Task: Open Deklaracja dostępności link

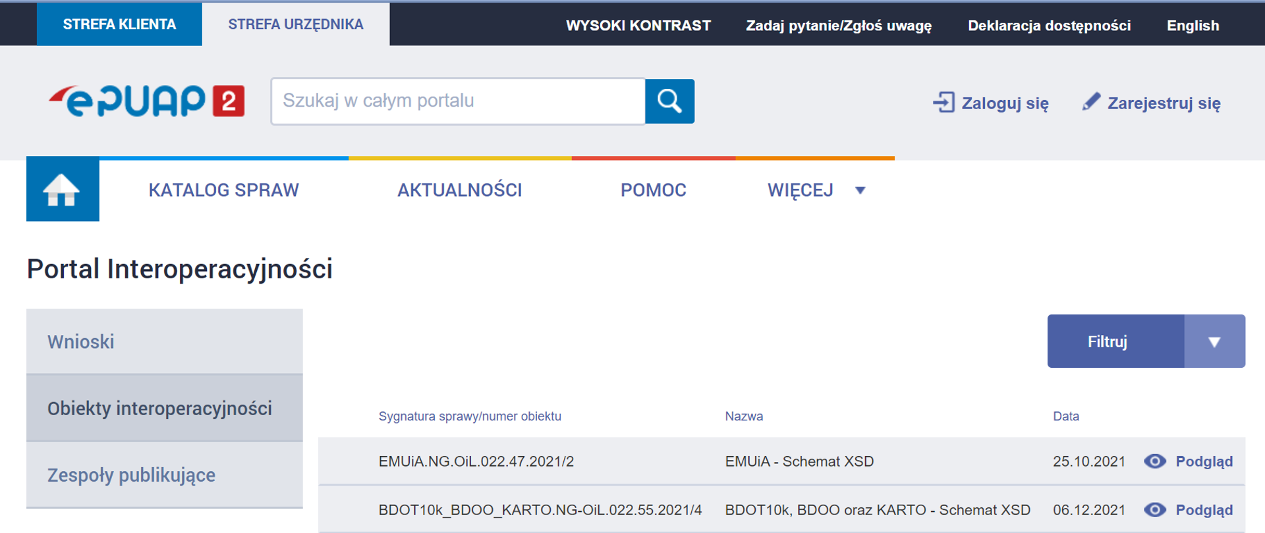Action: click(x=1049, y=26)
